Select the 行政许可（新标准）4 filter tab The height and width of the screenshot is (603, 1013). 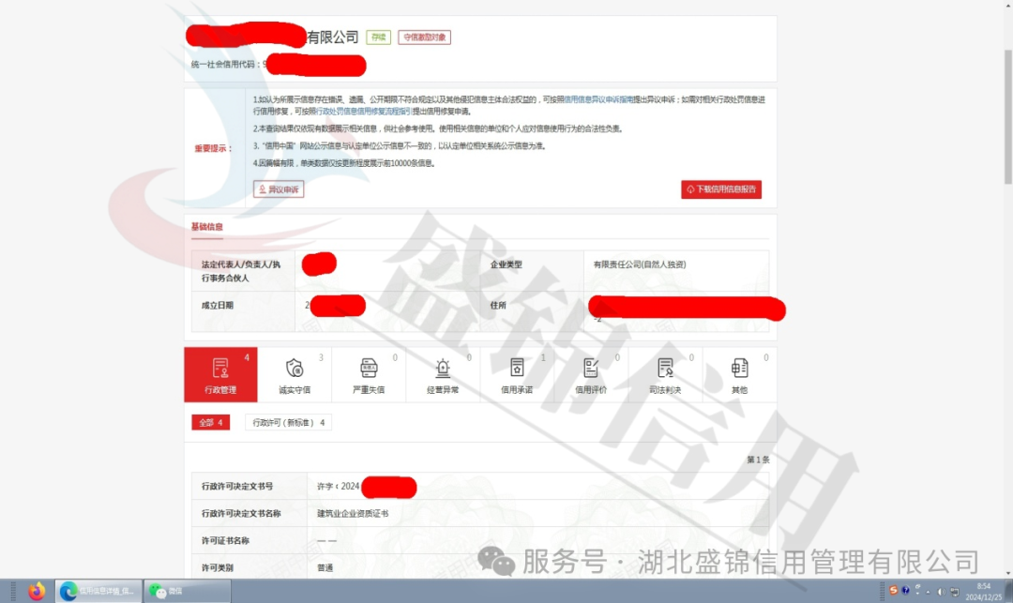288,422
